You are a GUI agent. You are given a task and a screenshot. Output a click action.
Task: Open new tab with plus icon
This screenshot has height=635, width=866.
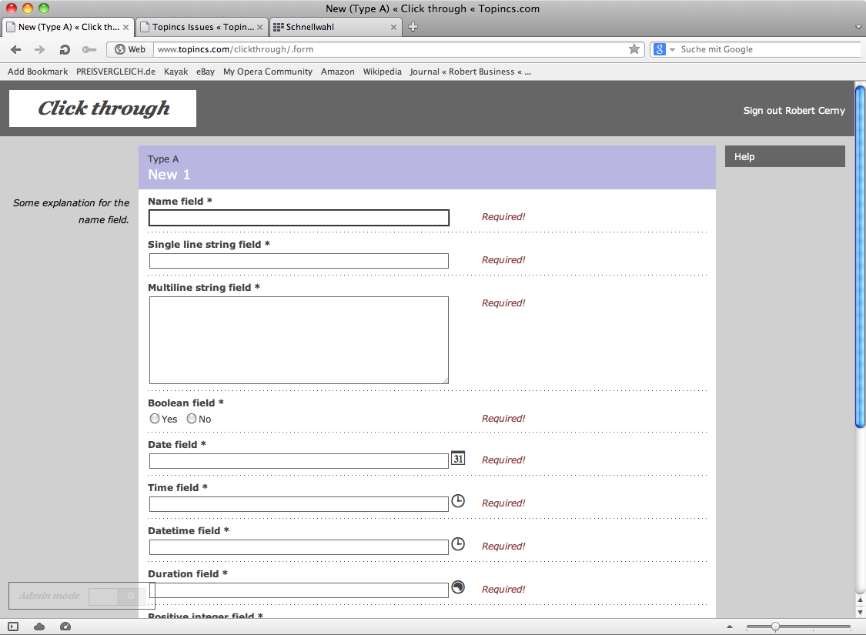click(413, 27)
